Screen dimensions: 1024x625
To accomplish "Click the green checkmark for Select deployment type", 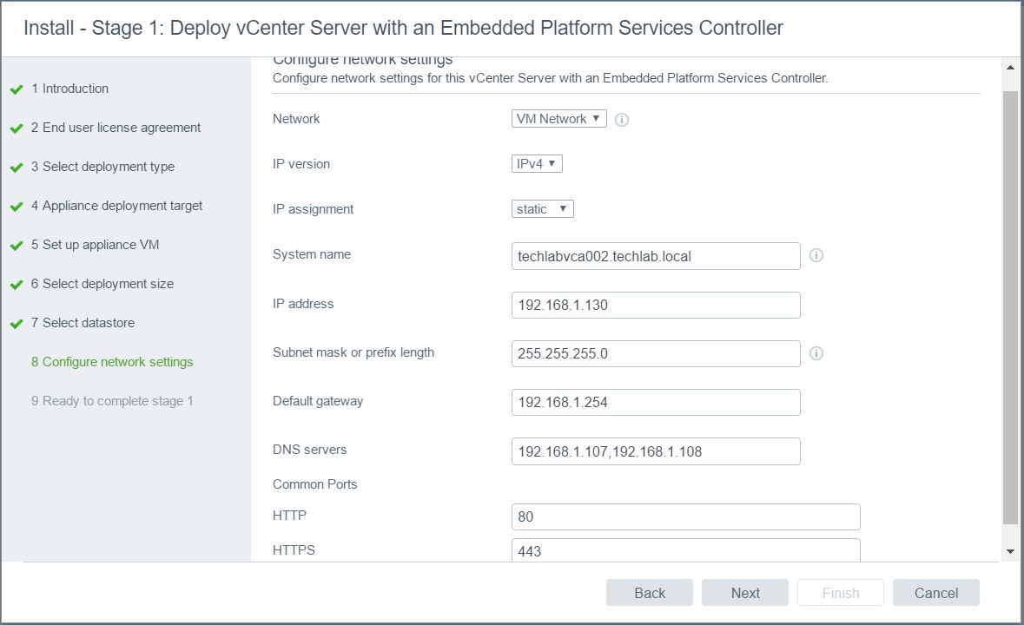I will pyautogui.click(x=17, y=168).
